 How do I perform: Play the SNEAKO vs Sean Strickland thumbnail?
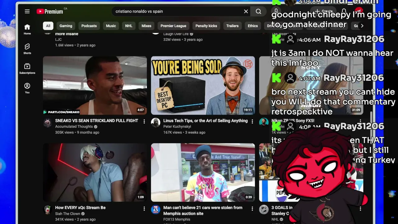[x=95, y=86]
